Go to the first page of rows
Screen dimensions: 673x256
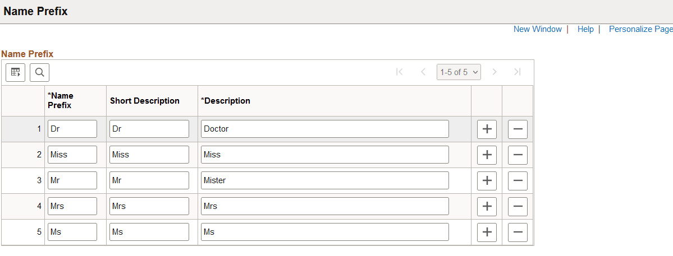(x=400, y=72)
